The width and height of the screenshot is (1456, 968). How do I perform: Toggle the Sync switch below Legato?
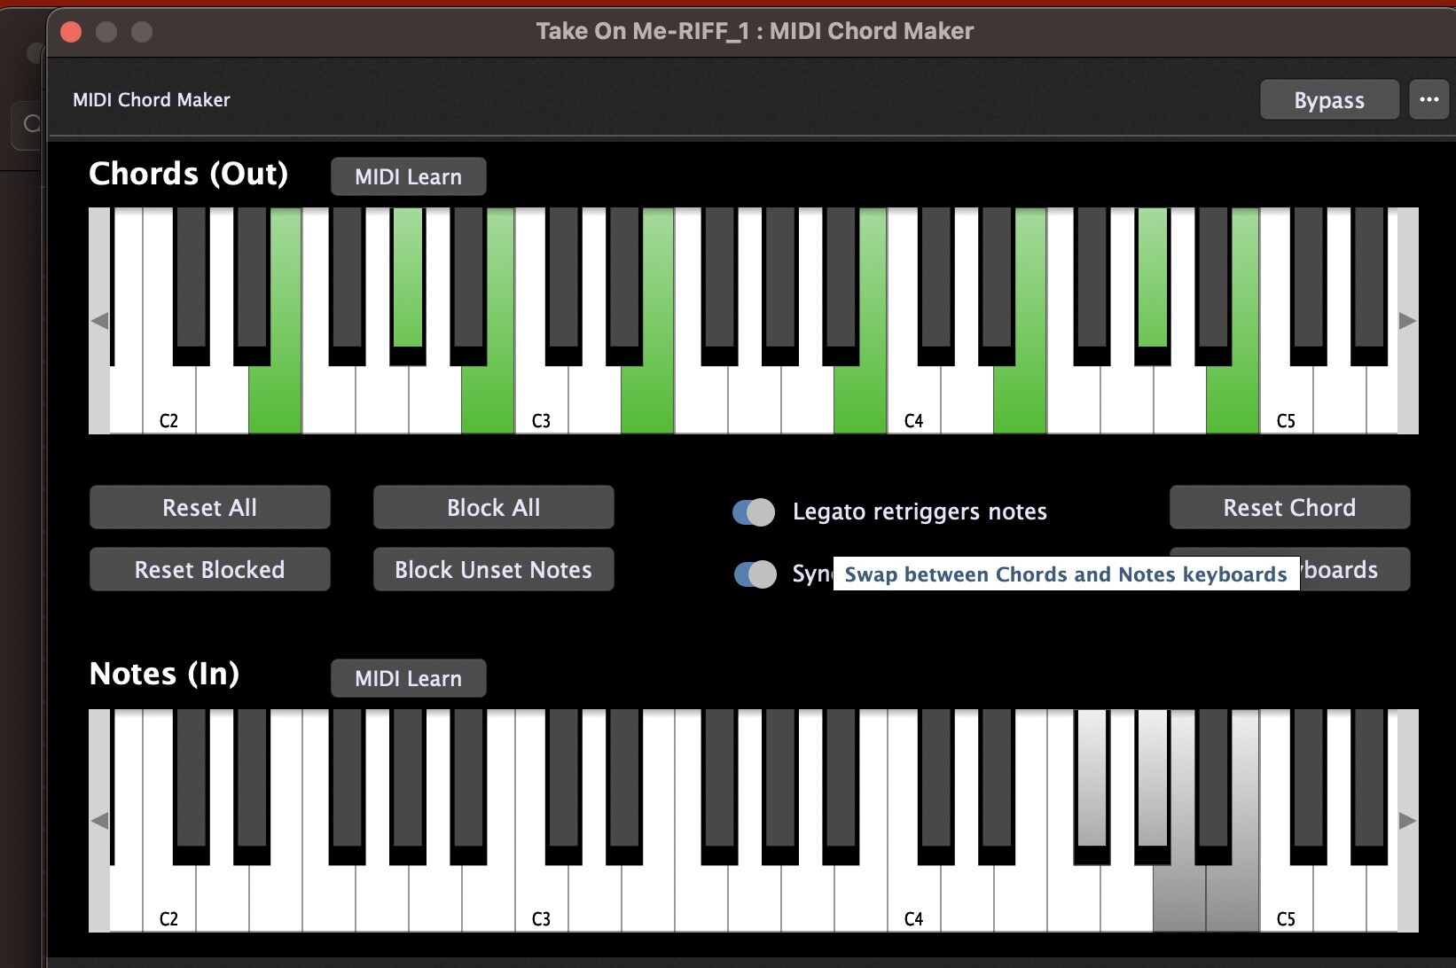[755, 574]
